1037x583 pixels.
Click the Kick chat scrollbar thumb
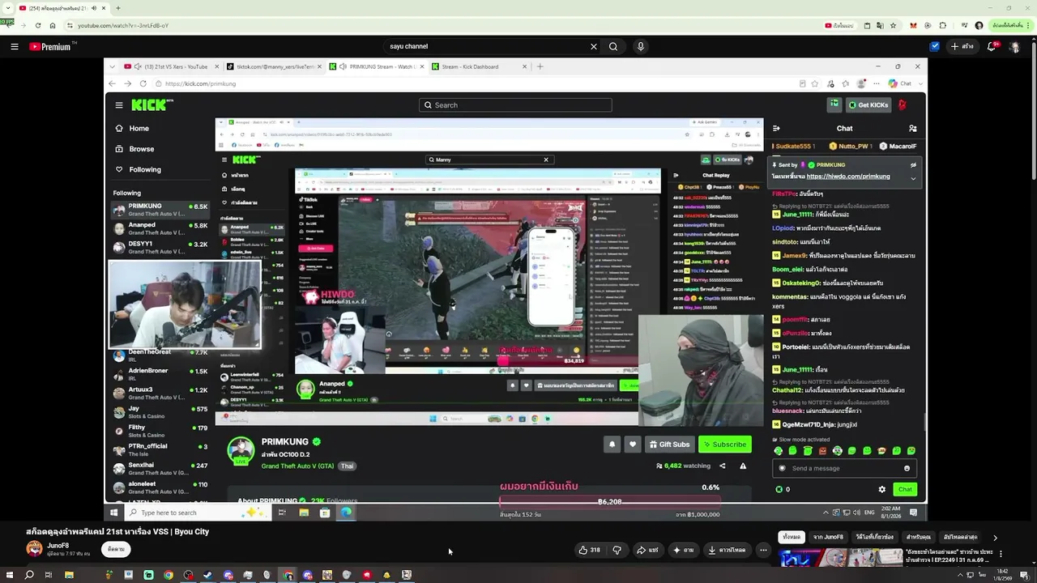924,422
